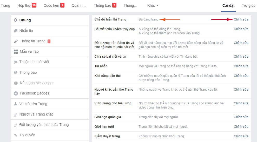
Task: Click Chỉnh sửa for Bài viết của khách truy cập
Action: tap(241, 29)
